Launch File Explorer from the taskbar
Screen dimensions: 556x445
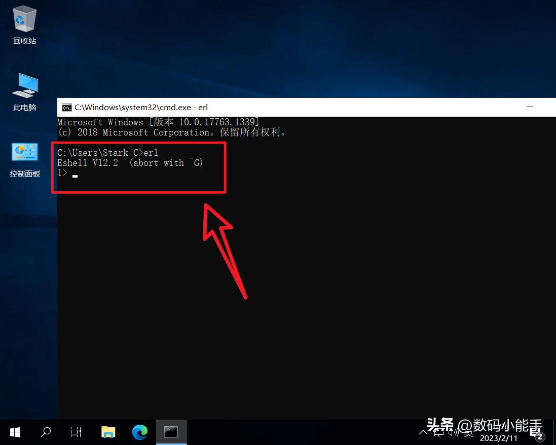click(x=108, y=432)
